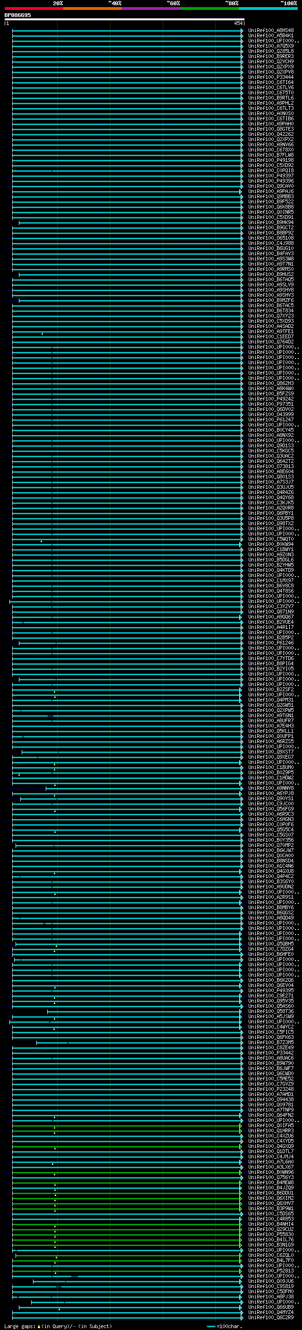
Task: Select the UniRef100_A9T6N1 label
Action: tap(271, 716)
